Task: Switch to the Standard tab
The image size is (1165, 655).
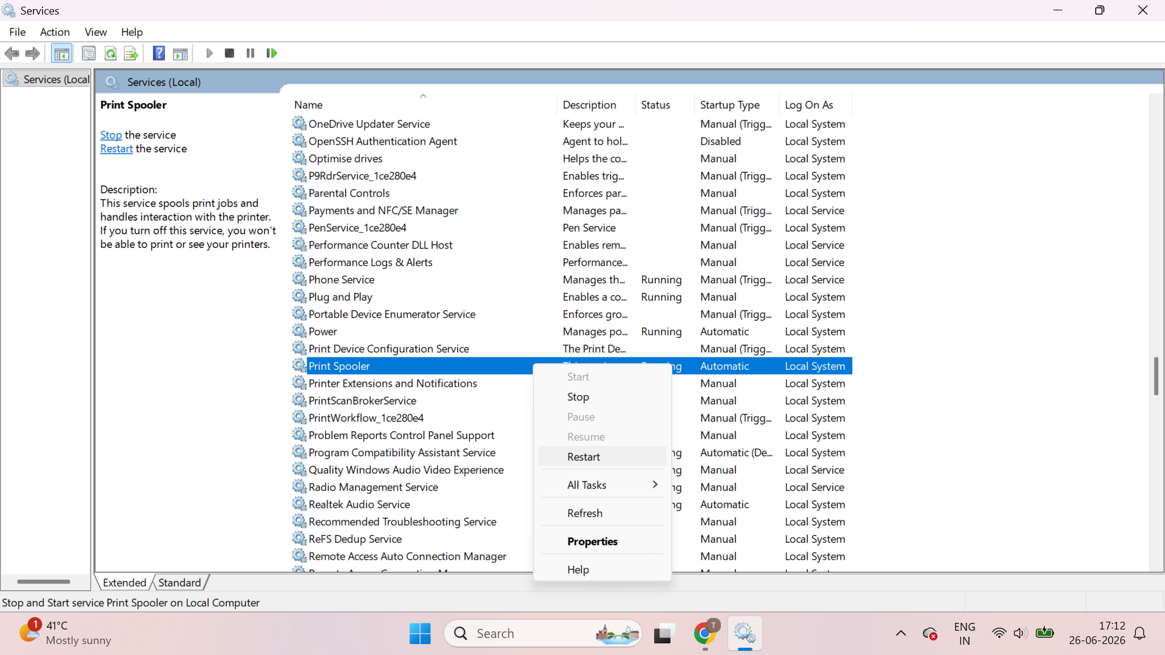Action: tap(180, 582)
